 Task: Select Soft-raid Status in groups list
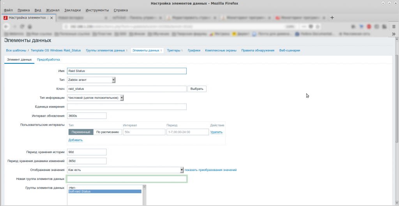(105, 192)
